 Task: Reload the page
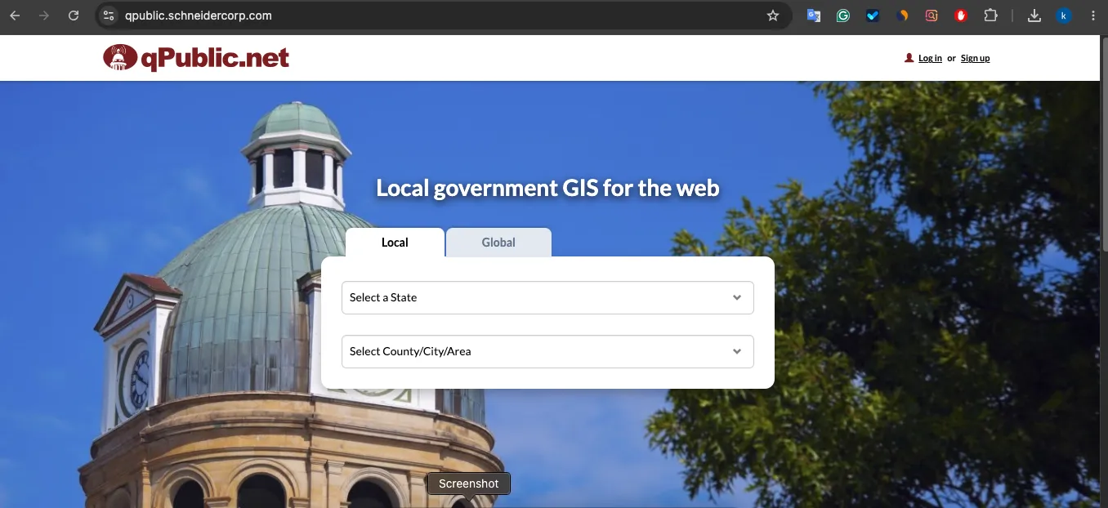pyautogui.click(x=74, y=16)
